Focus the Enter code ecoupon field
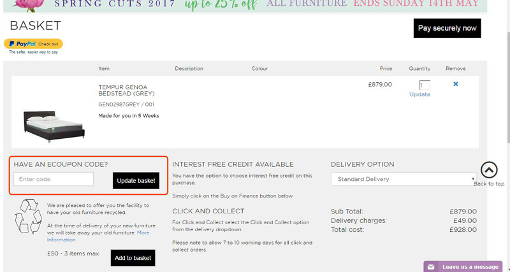 [54, 179]
